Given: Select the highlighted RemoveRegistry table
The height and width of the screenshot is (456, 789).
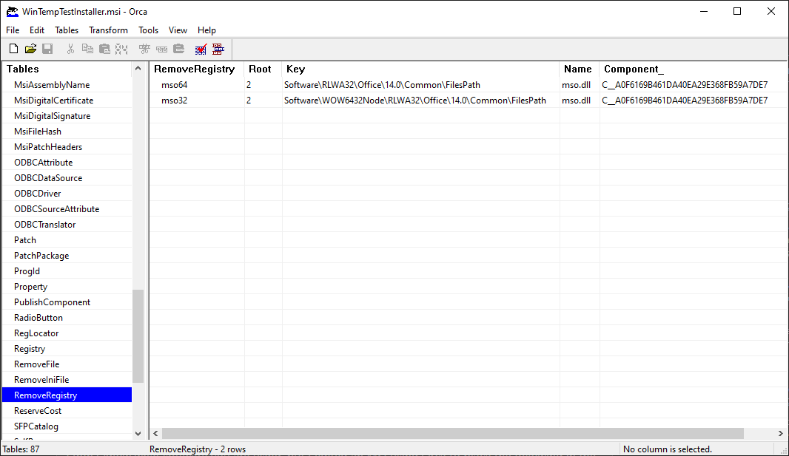Looking at the screenshot, I should (67, 395).
